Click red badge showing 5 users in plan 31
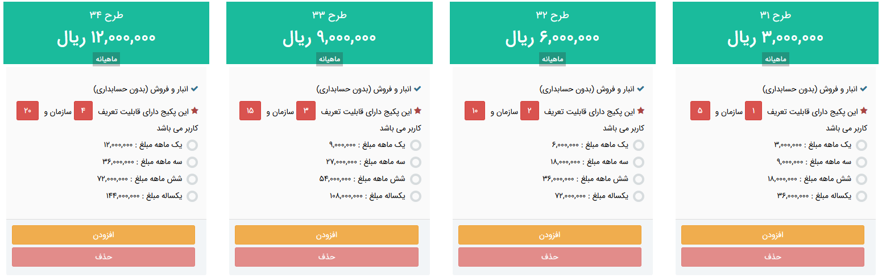The width and height of the screenshot is (882, 278). click(700, 111)
